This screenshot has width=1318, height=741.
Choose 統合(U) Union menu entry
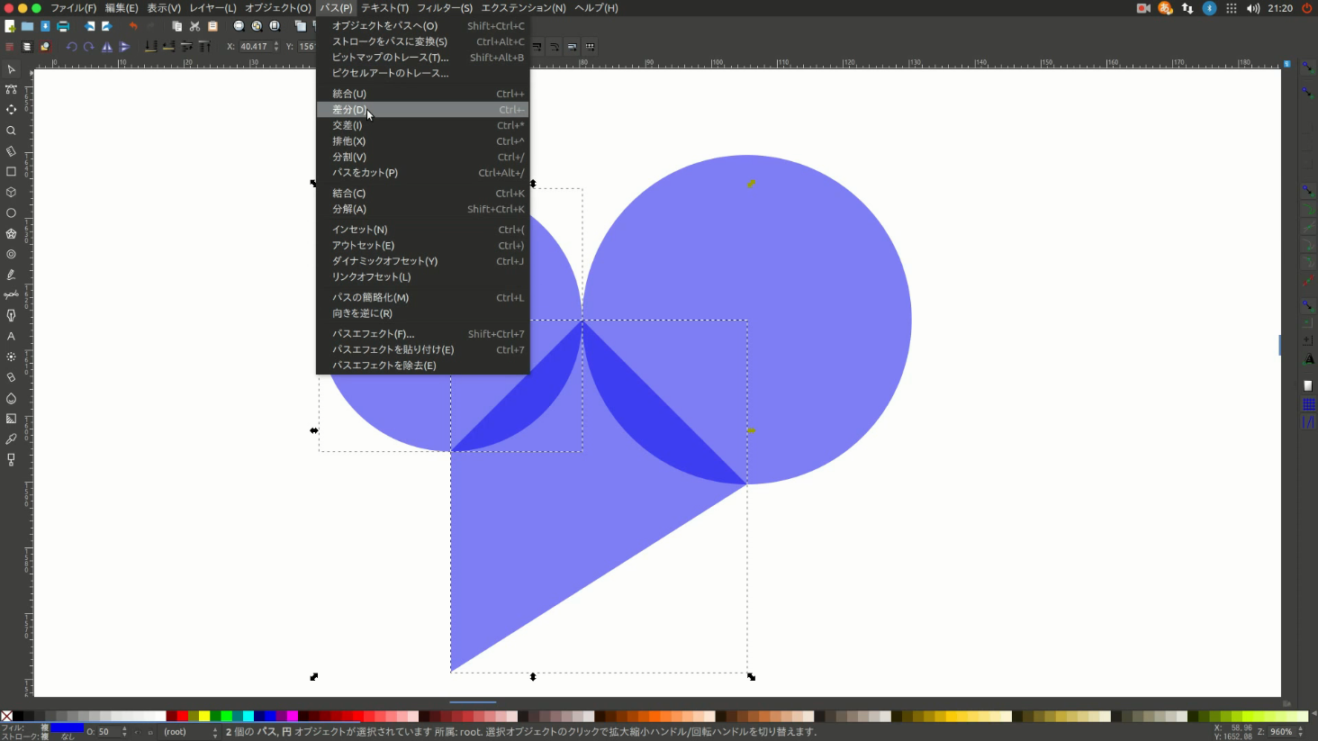(422, 94)
